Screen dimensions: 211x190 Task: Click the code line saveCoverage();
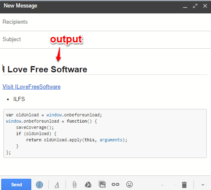coord(35,127)
